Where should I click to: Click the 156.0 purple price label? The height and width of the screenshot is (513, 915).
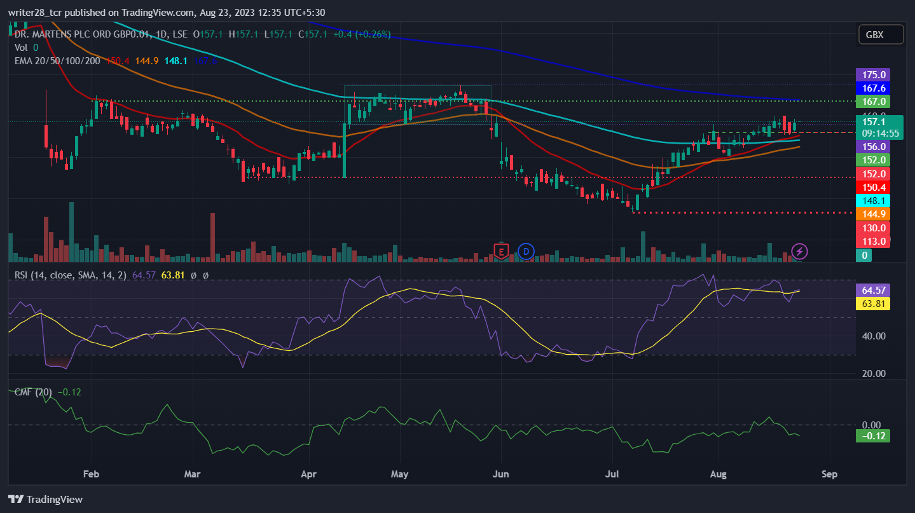872,146
